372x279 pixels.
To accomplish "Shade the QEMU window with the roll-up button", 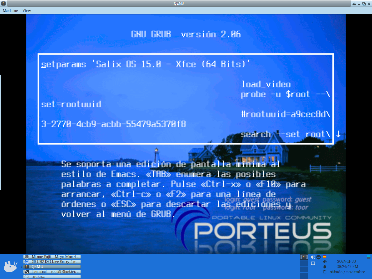I will 354,3.
